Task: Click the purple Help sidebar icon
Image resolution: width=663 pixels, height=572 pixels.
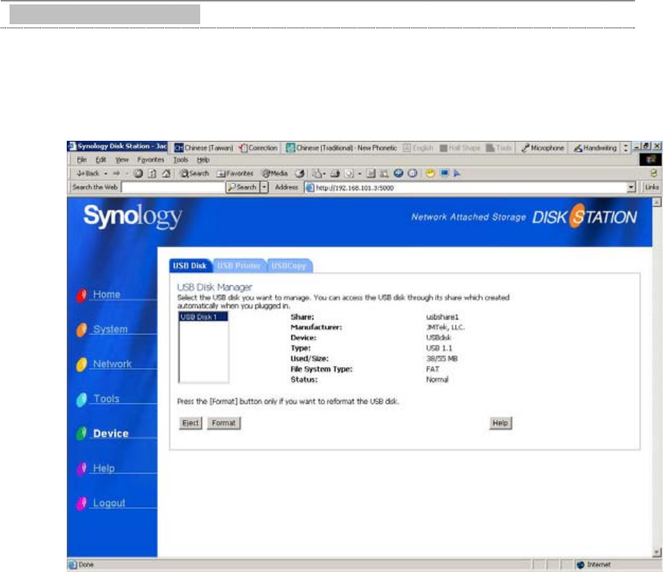Action: tap(81, 469)
